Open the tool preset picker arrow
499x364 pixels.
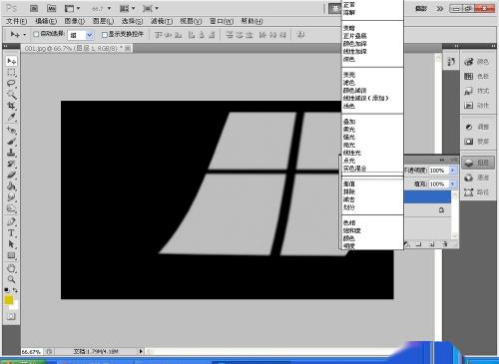[x=24, y=35]
